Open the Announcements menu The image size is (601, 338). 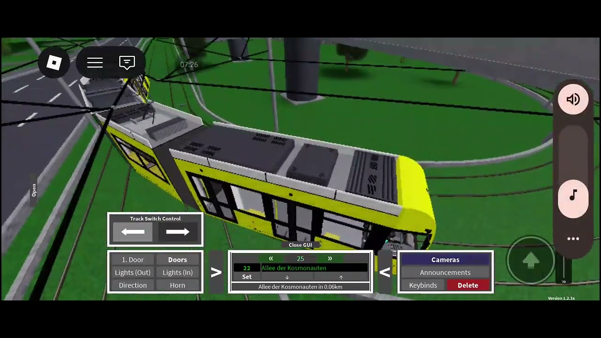coord(445,272)
